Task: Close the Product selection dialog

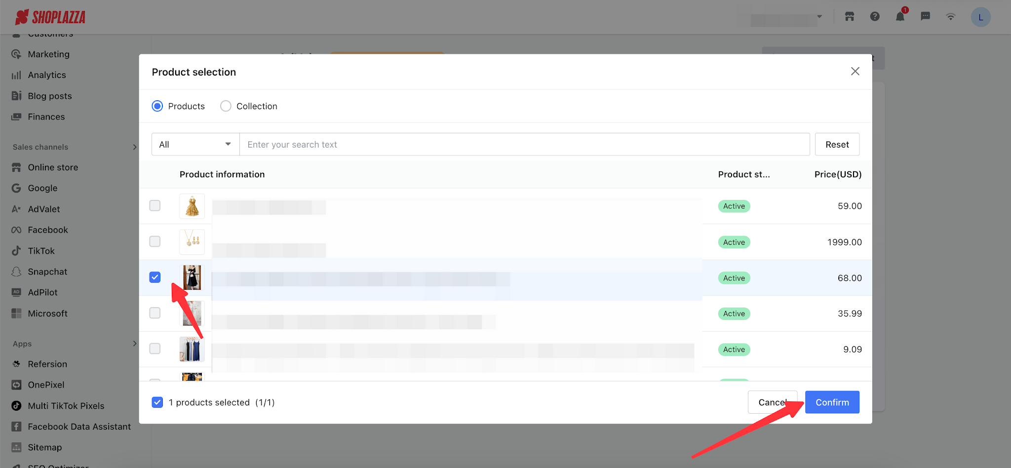Action: 855,72
